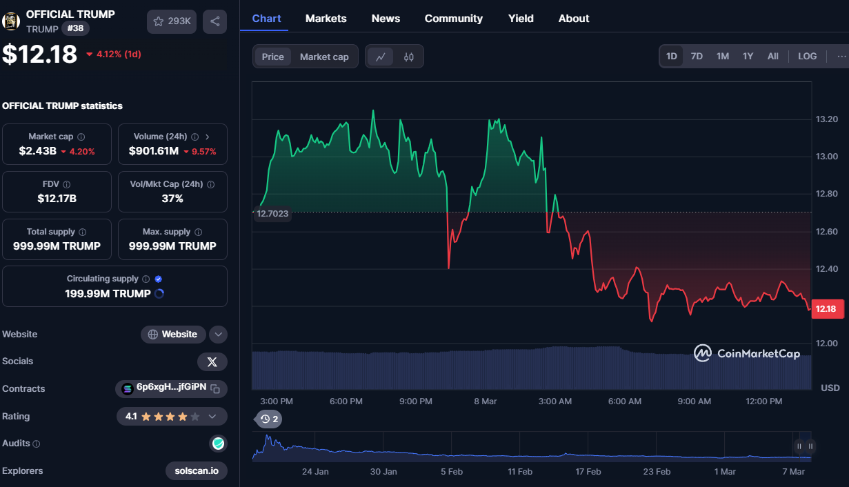Show Volume (24h) info icon

pos(194,137)
